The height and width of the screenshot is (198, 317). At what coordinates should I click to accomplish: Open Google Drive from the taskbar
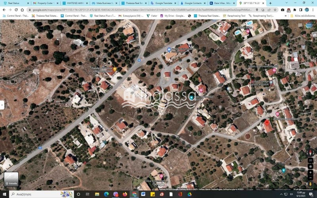click(189, 194)
